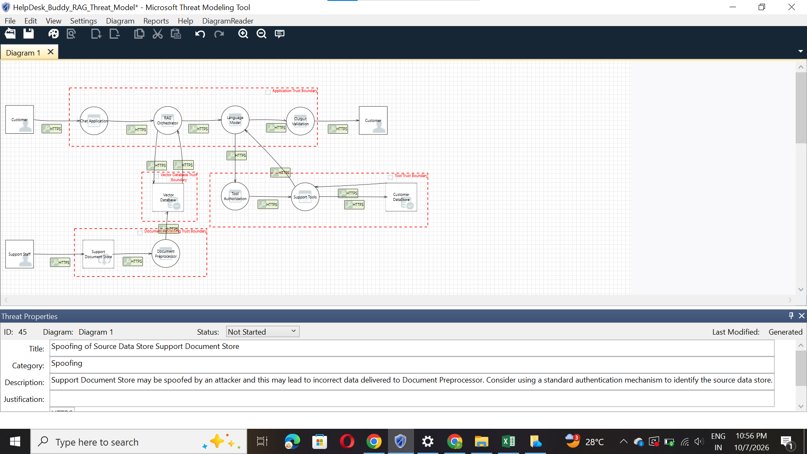Click the Copy toolbar icon
Viewport: 807px width, 454px height.
139,34
